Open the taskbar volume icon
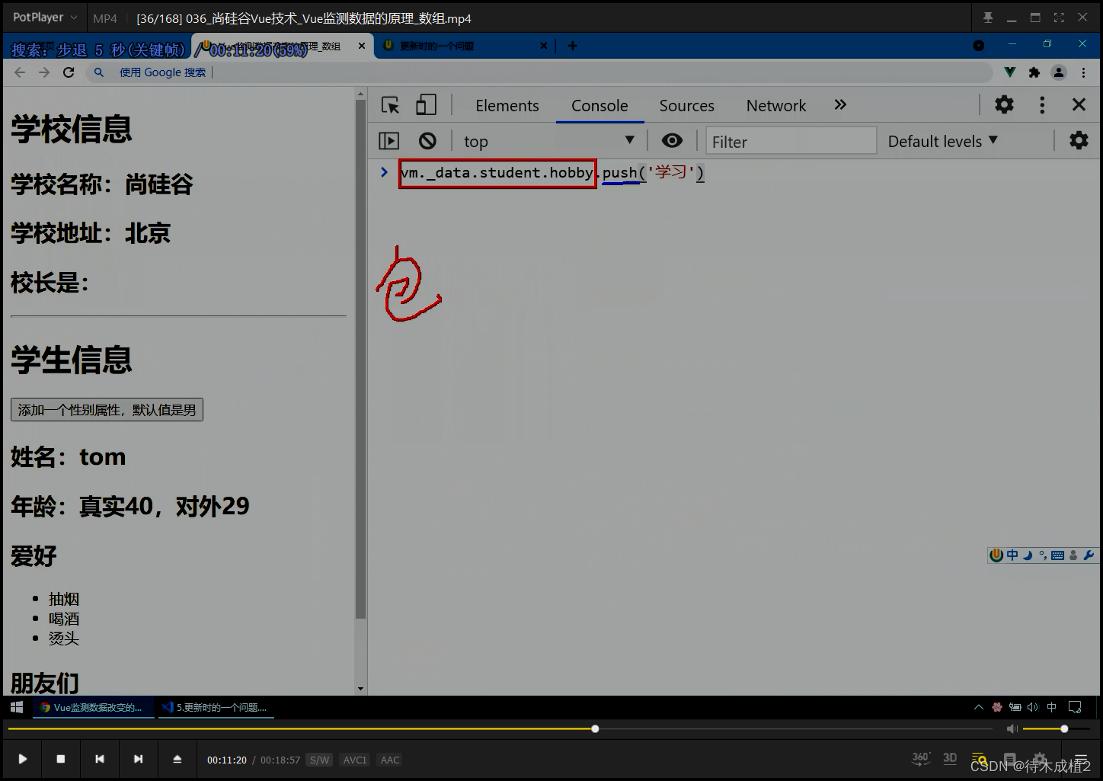1103x781 pixels. click(1033, 707)
